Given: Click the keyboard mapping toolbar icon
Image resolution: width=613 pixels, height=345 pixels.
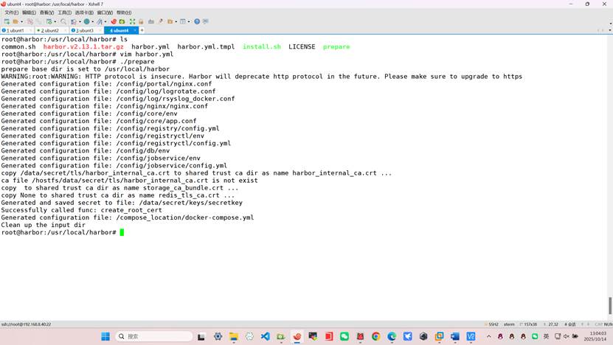Looking at the screenshot, I should point(151,21).
